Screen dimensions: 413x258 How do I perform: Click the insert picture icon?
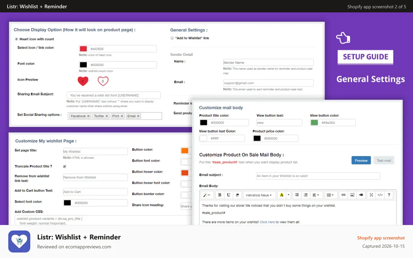point(352,195)
